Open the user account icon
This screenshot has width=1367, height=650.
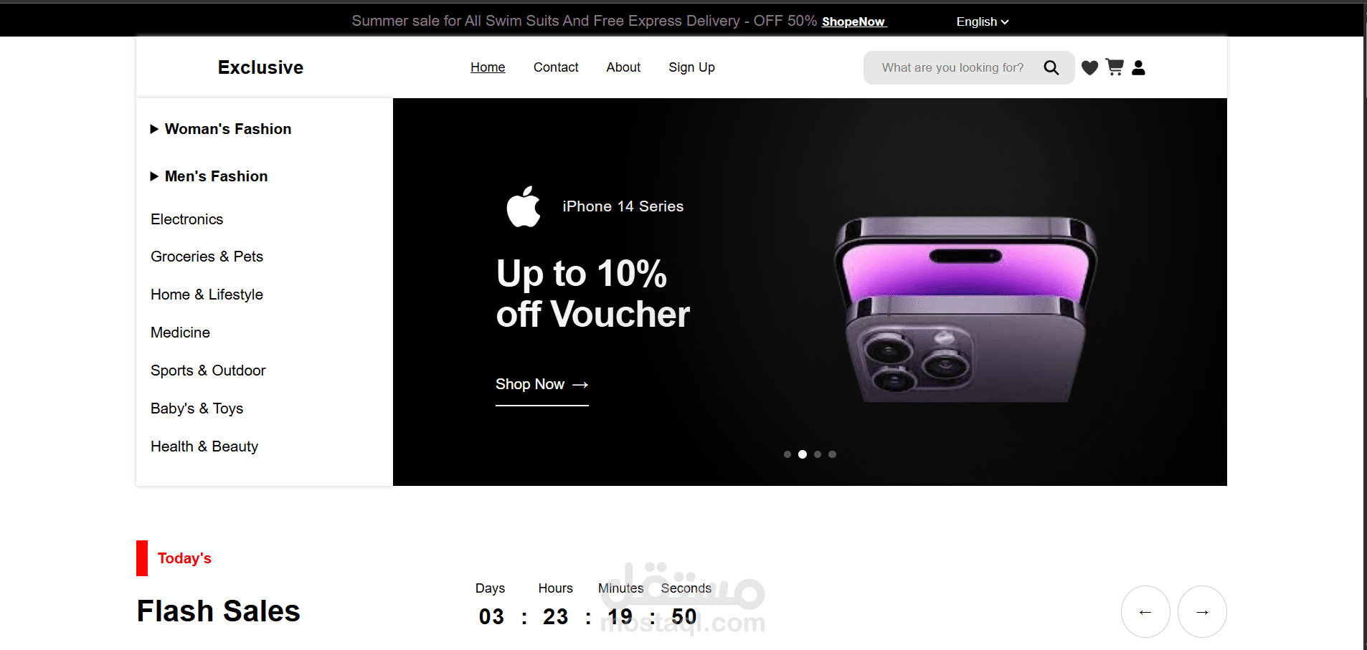[1138, 68]
